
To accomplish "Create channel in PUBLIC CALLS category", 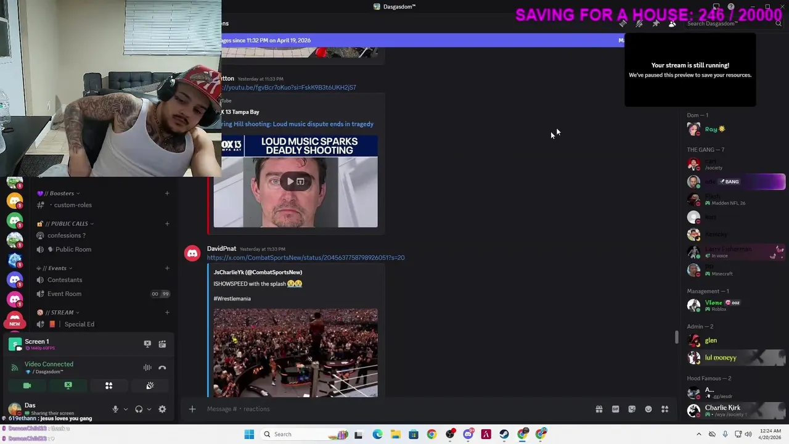I will pyautogui.click(x=167, y=223).
